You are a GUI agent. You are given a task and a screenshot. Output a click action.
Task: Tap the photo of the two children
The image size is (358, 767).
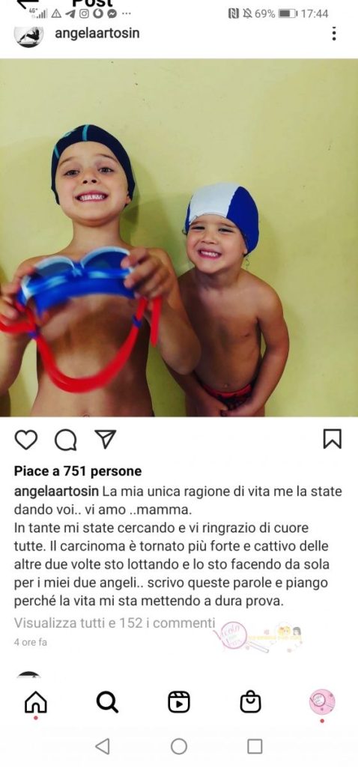[x=179, y=237]
